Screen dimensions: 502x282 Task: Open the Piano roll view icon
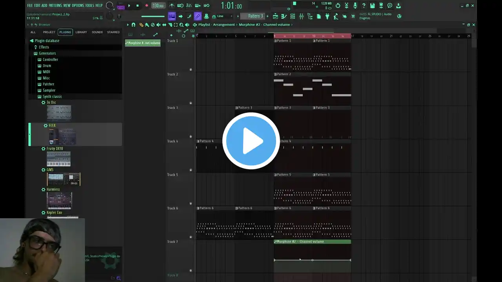(284, 16)
